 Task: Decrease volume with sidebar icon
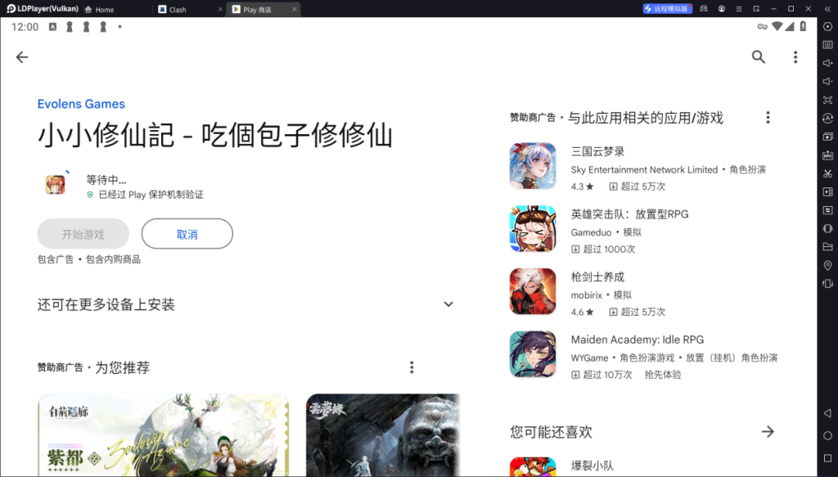(x=828, y=81)
